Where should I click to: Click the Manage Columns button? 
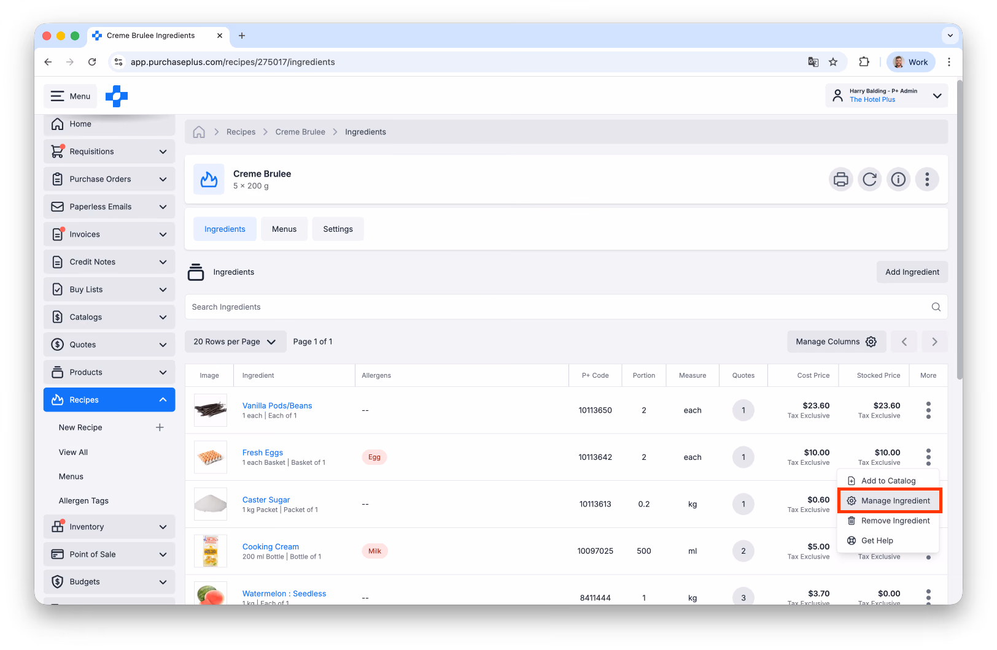pyautogui.click(x=837, y=342)
